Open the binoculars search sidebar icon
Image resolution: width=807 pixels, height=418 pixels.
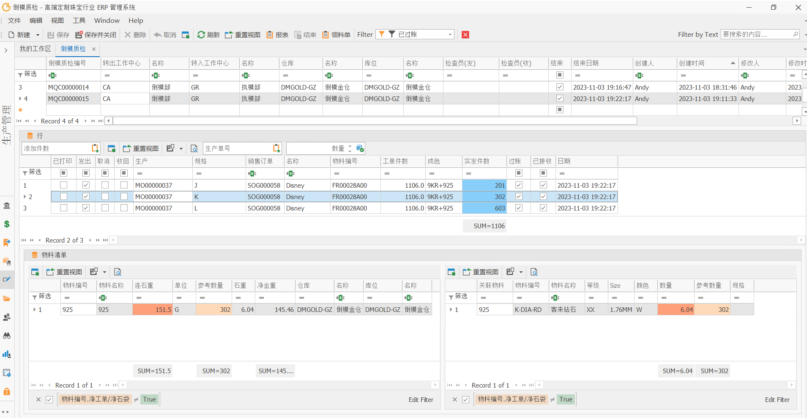(x=7, y=336)
